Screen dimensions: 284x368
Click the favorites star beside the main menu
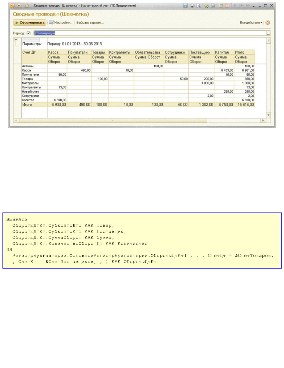click(27, 6)
